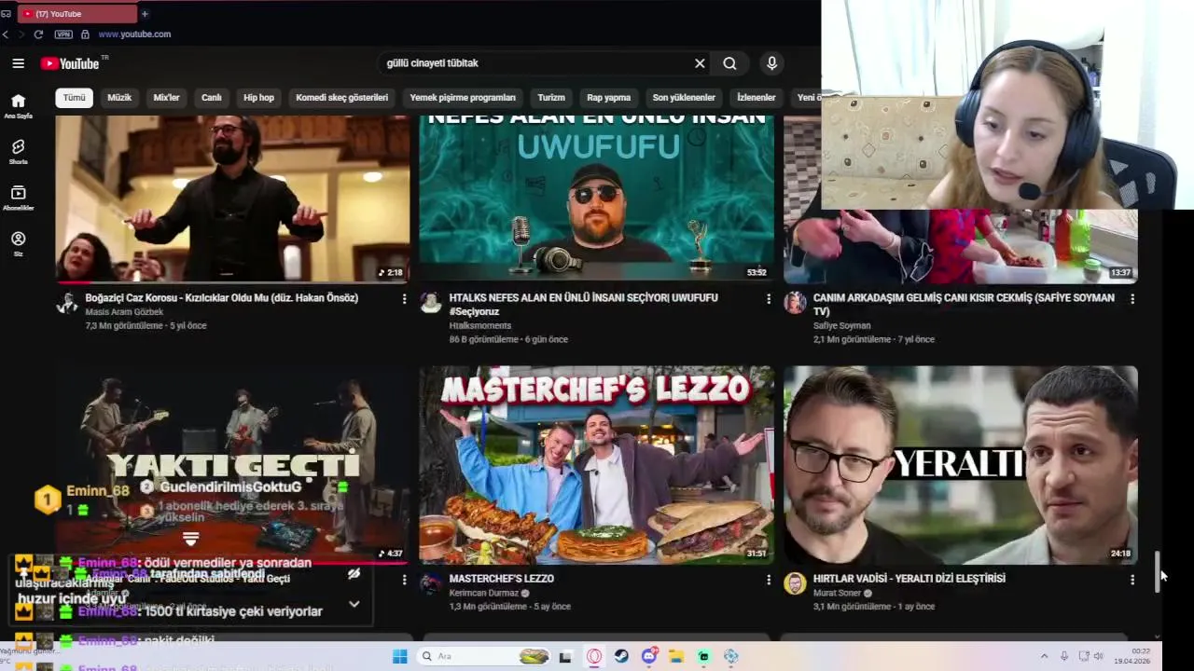Select the İzlenenler filter chip
Viewport: 1194px width, 671px height.
[757, 97]
